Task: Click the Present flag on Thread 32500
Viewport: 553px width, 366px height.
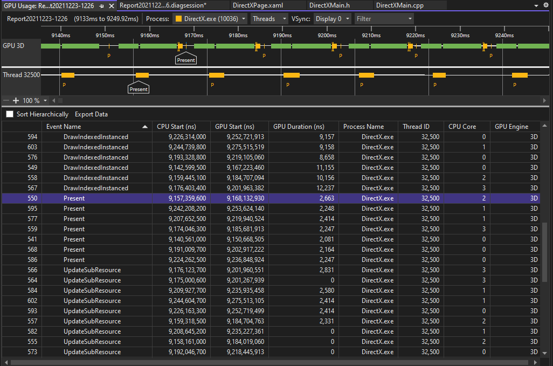Action: click(139, 89)
